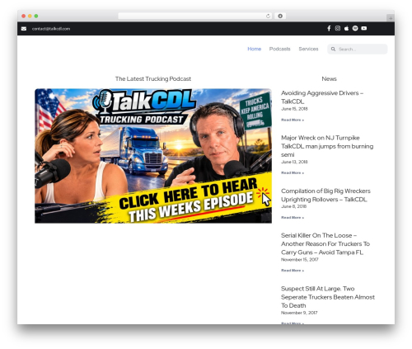Image resolution: width=412 pixels, height=349 pixels.
Task: Minimize the window with yellow button
Action: pyautogui.click(x=30, y=16)
